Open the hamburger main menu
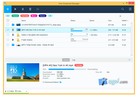 click(x=130, y=9)
